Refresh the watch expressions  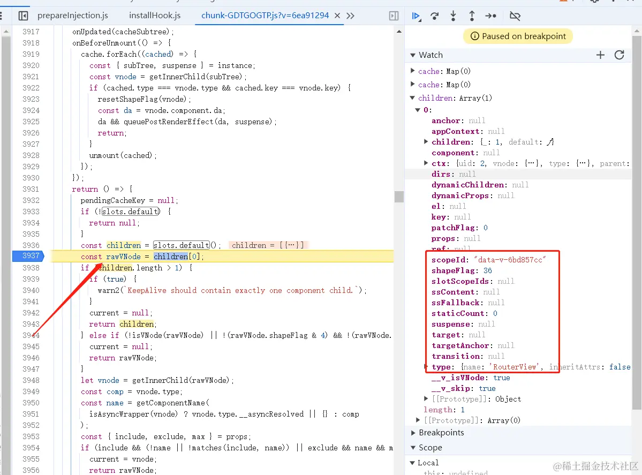click(619, 55)
